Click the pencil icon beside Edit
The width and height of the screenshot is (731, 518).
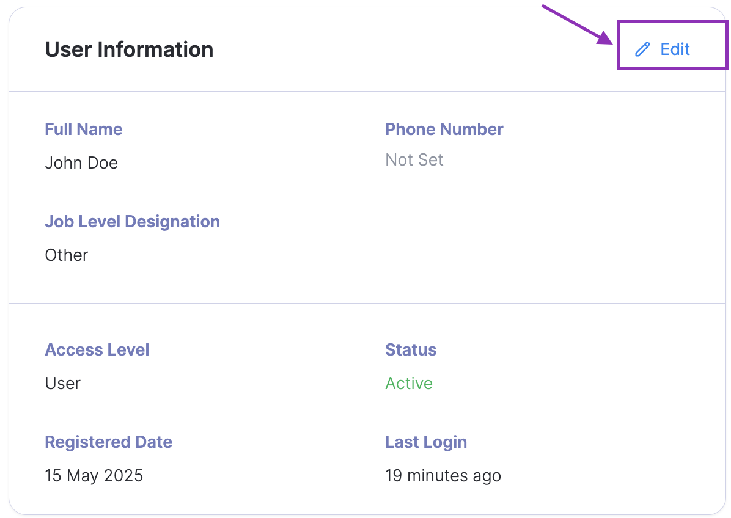click(x=642, y=49)
